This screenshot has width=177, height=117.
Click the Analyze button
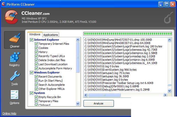[x=99, y=103]
